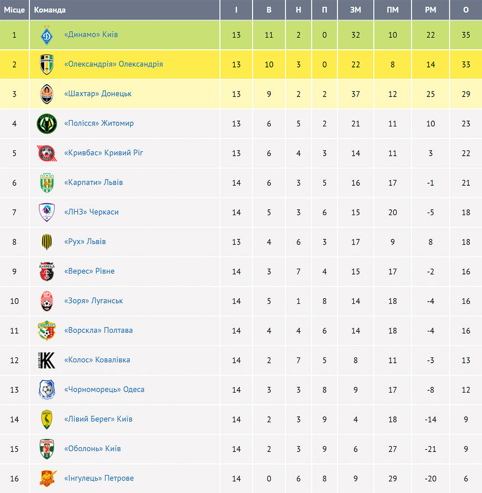Click the «Лівий Берег» Київ link
This screenshot has height=493, width=482.
(98, 419)
